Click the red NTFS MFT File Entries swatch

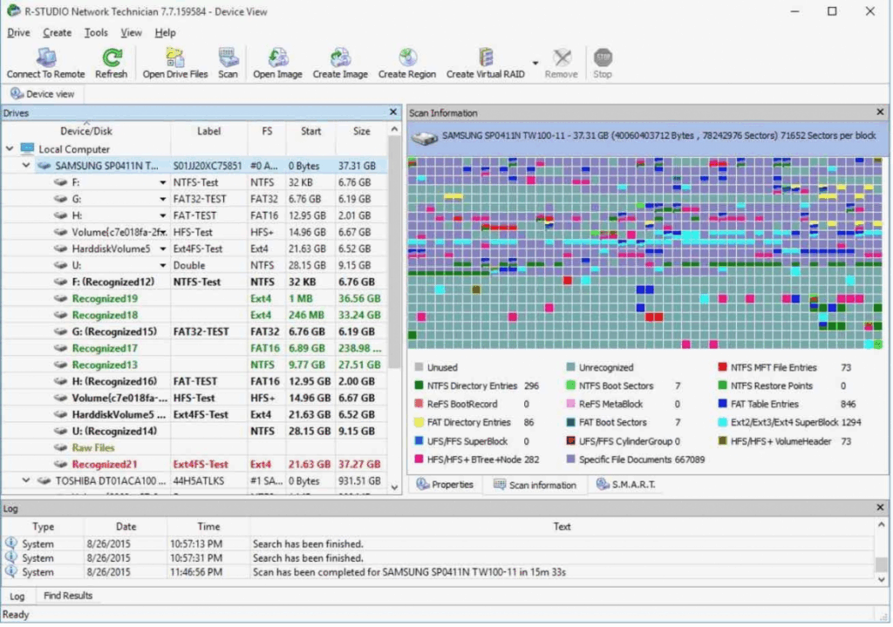pyautogui.click(x=723, y=368)
